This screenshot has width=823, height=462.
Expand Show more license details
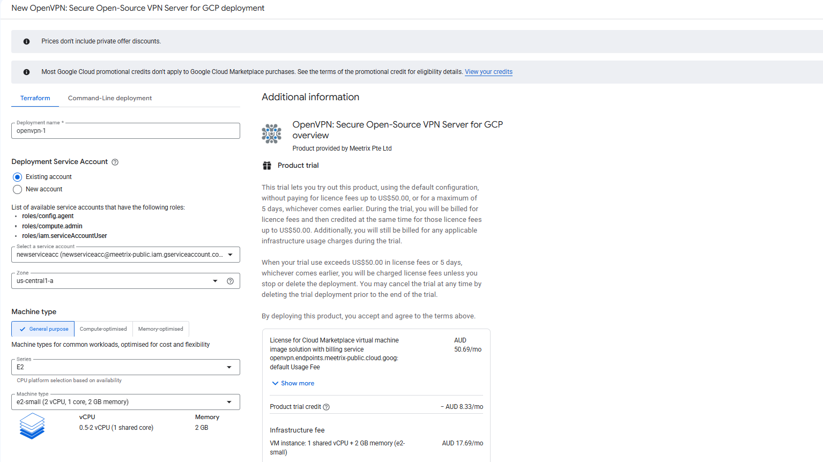point(293,383)
